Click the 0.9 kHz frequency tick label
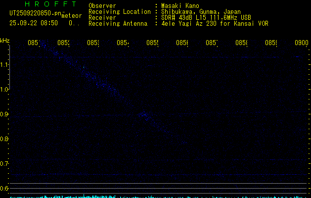Image resolution: width=311 pixels, height=198 pixels. pyautogui.click(x=5, y=114)
